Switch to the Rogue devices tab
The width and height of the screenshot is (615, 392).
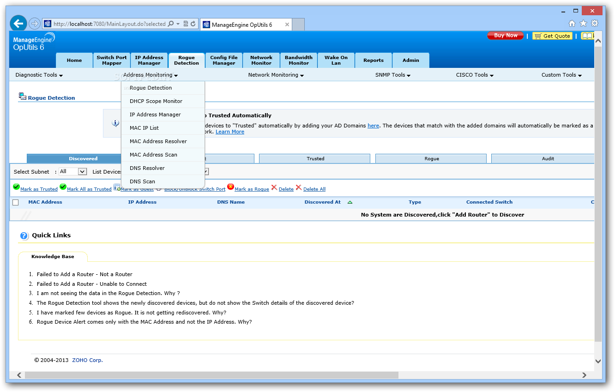(431, 158)
